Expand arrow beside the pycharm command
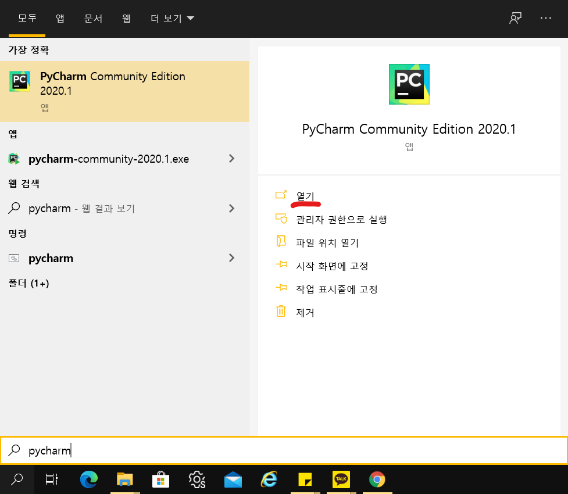Image resolution: width=568 pixels, height=494 pixels. point(232,258)
